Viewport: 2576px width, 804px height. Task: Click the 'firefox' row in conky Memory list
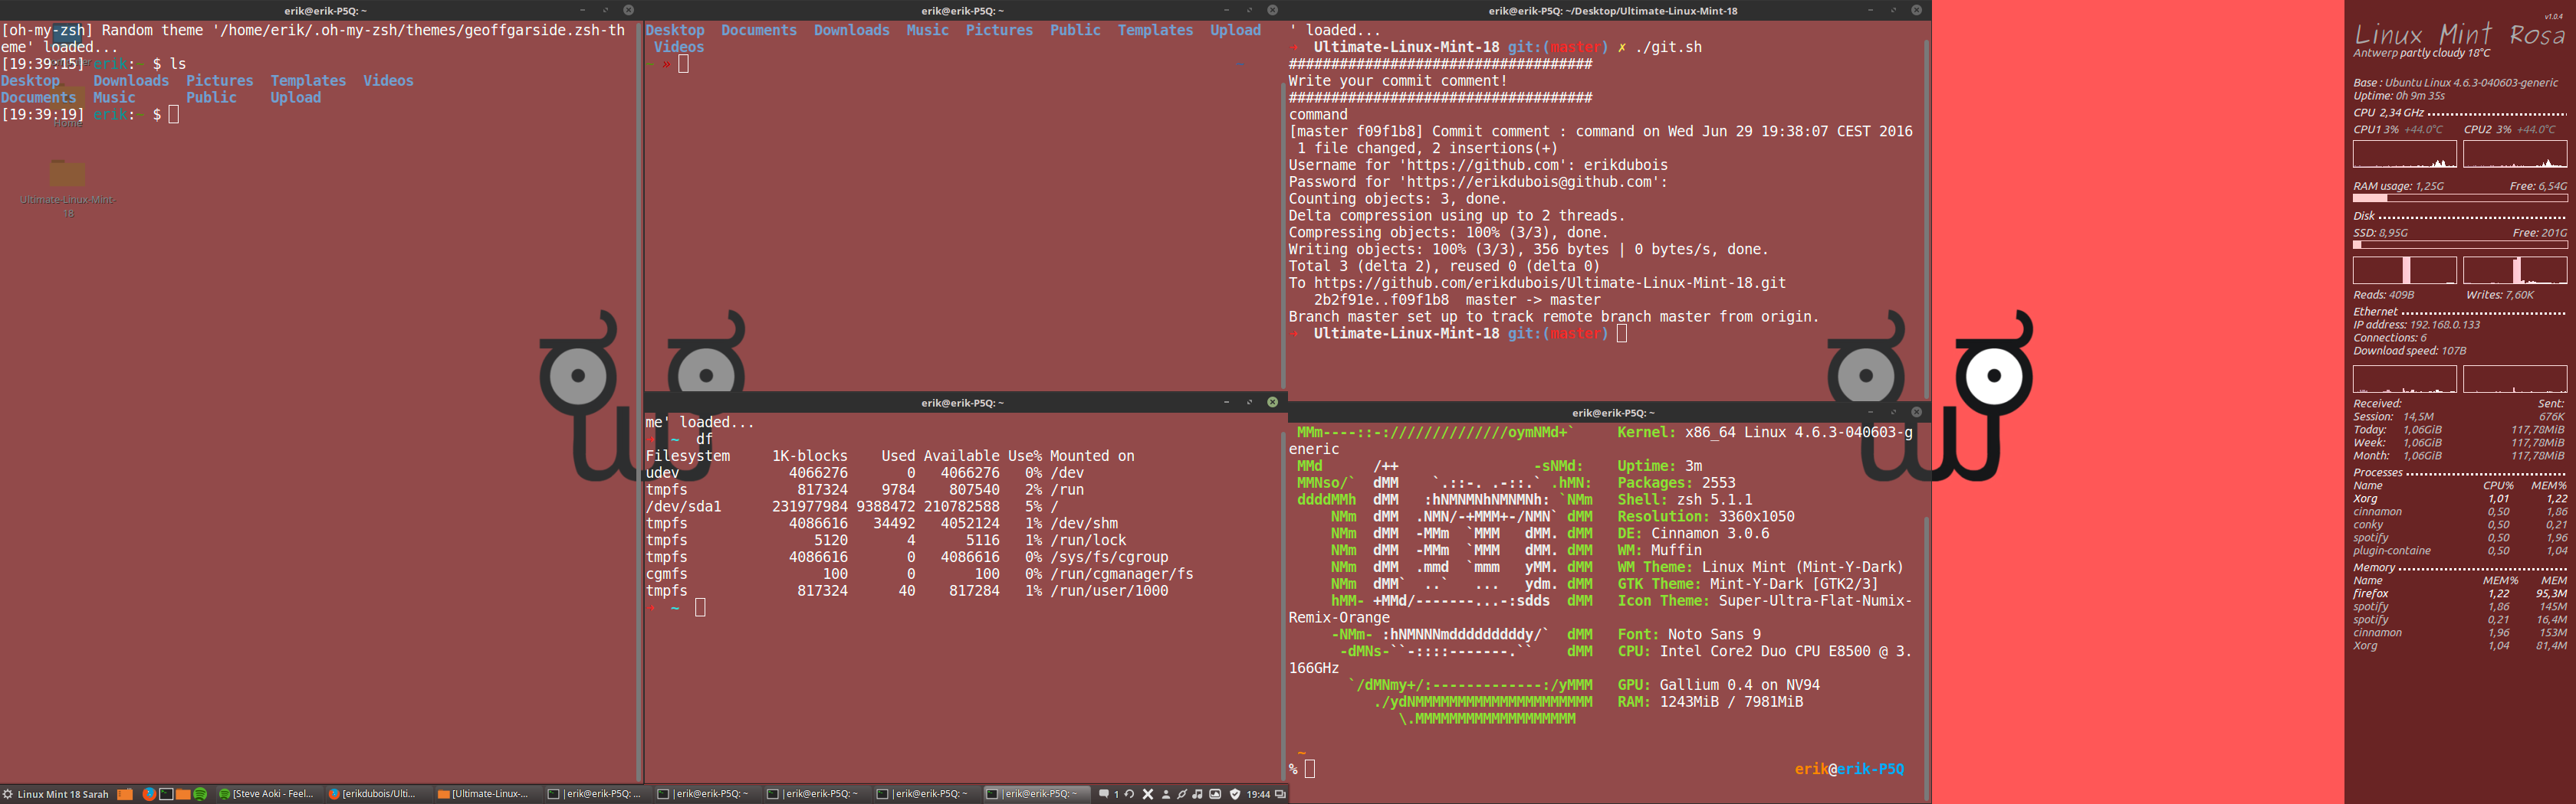pyautogui.click(x=2459, y=593)
